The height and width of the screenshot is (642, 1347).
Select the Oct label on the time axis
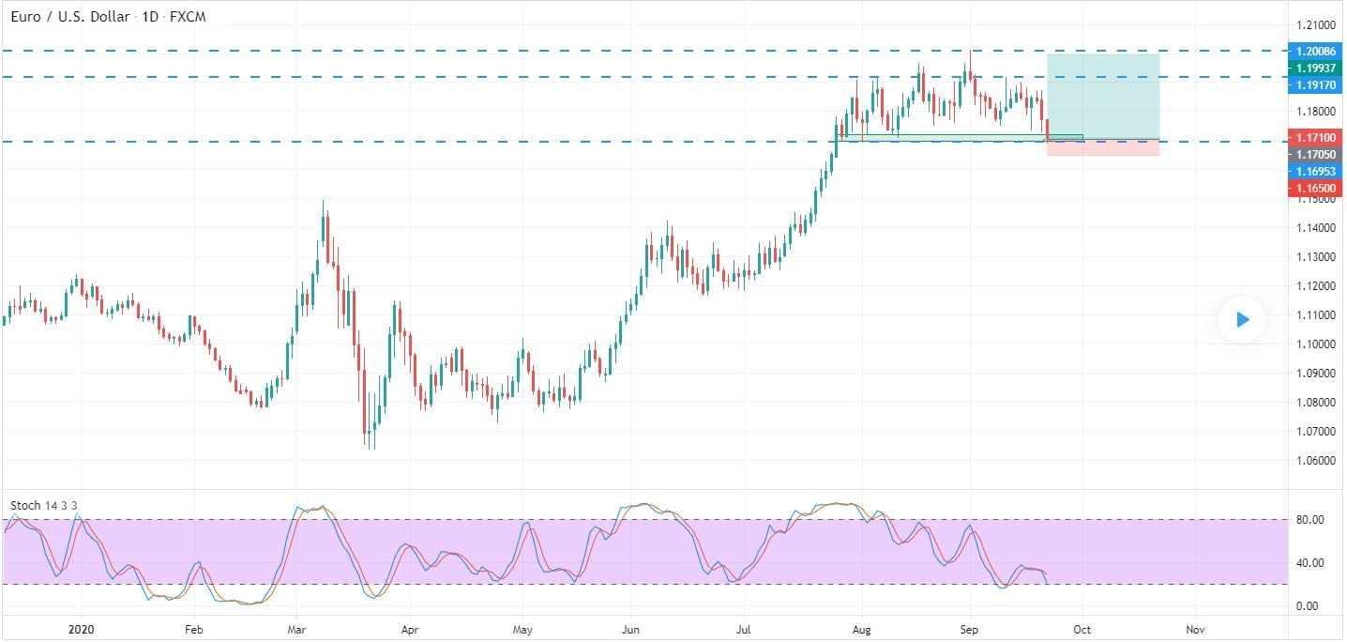click(1082, 630)
